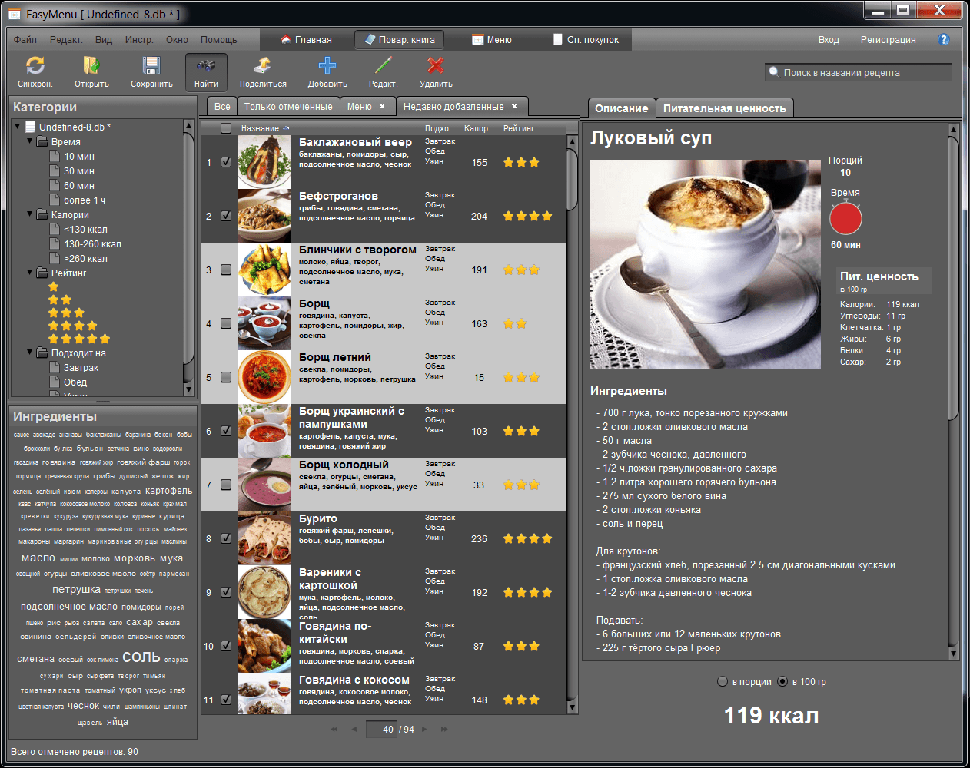The image size is (970, 768).
Task: Toggle the header select-all checkbox
Action: click(x=226, y=128)
